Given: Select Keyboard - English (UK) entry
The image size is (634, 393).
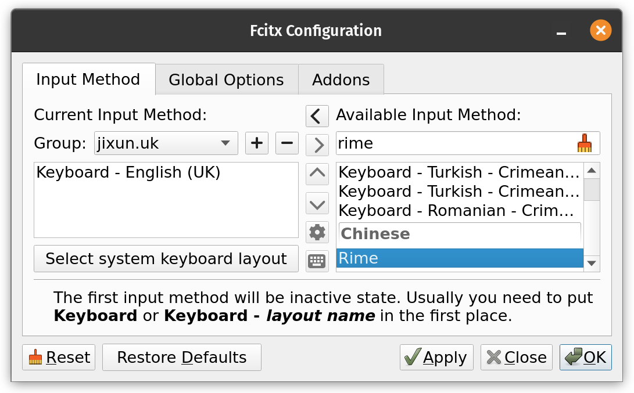Looking at the screenshot, I should [128, 172].
